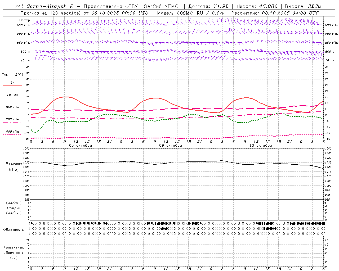Click the (мм/3ч.) precipitation unit label
This screenshot has width=339, height=271.
[14, 203]
